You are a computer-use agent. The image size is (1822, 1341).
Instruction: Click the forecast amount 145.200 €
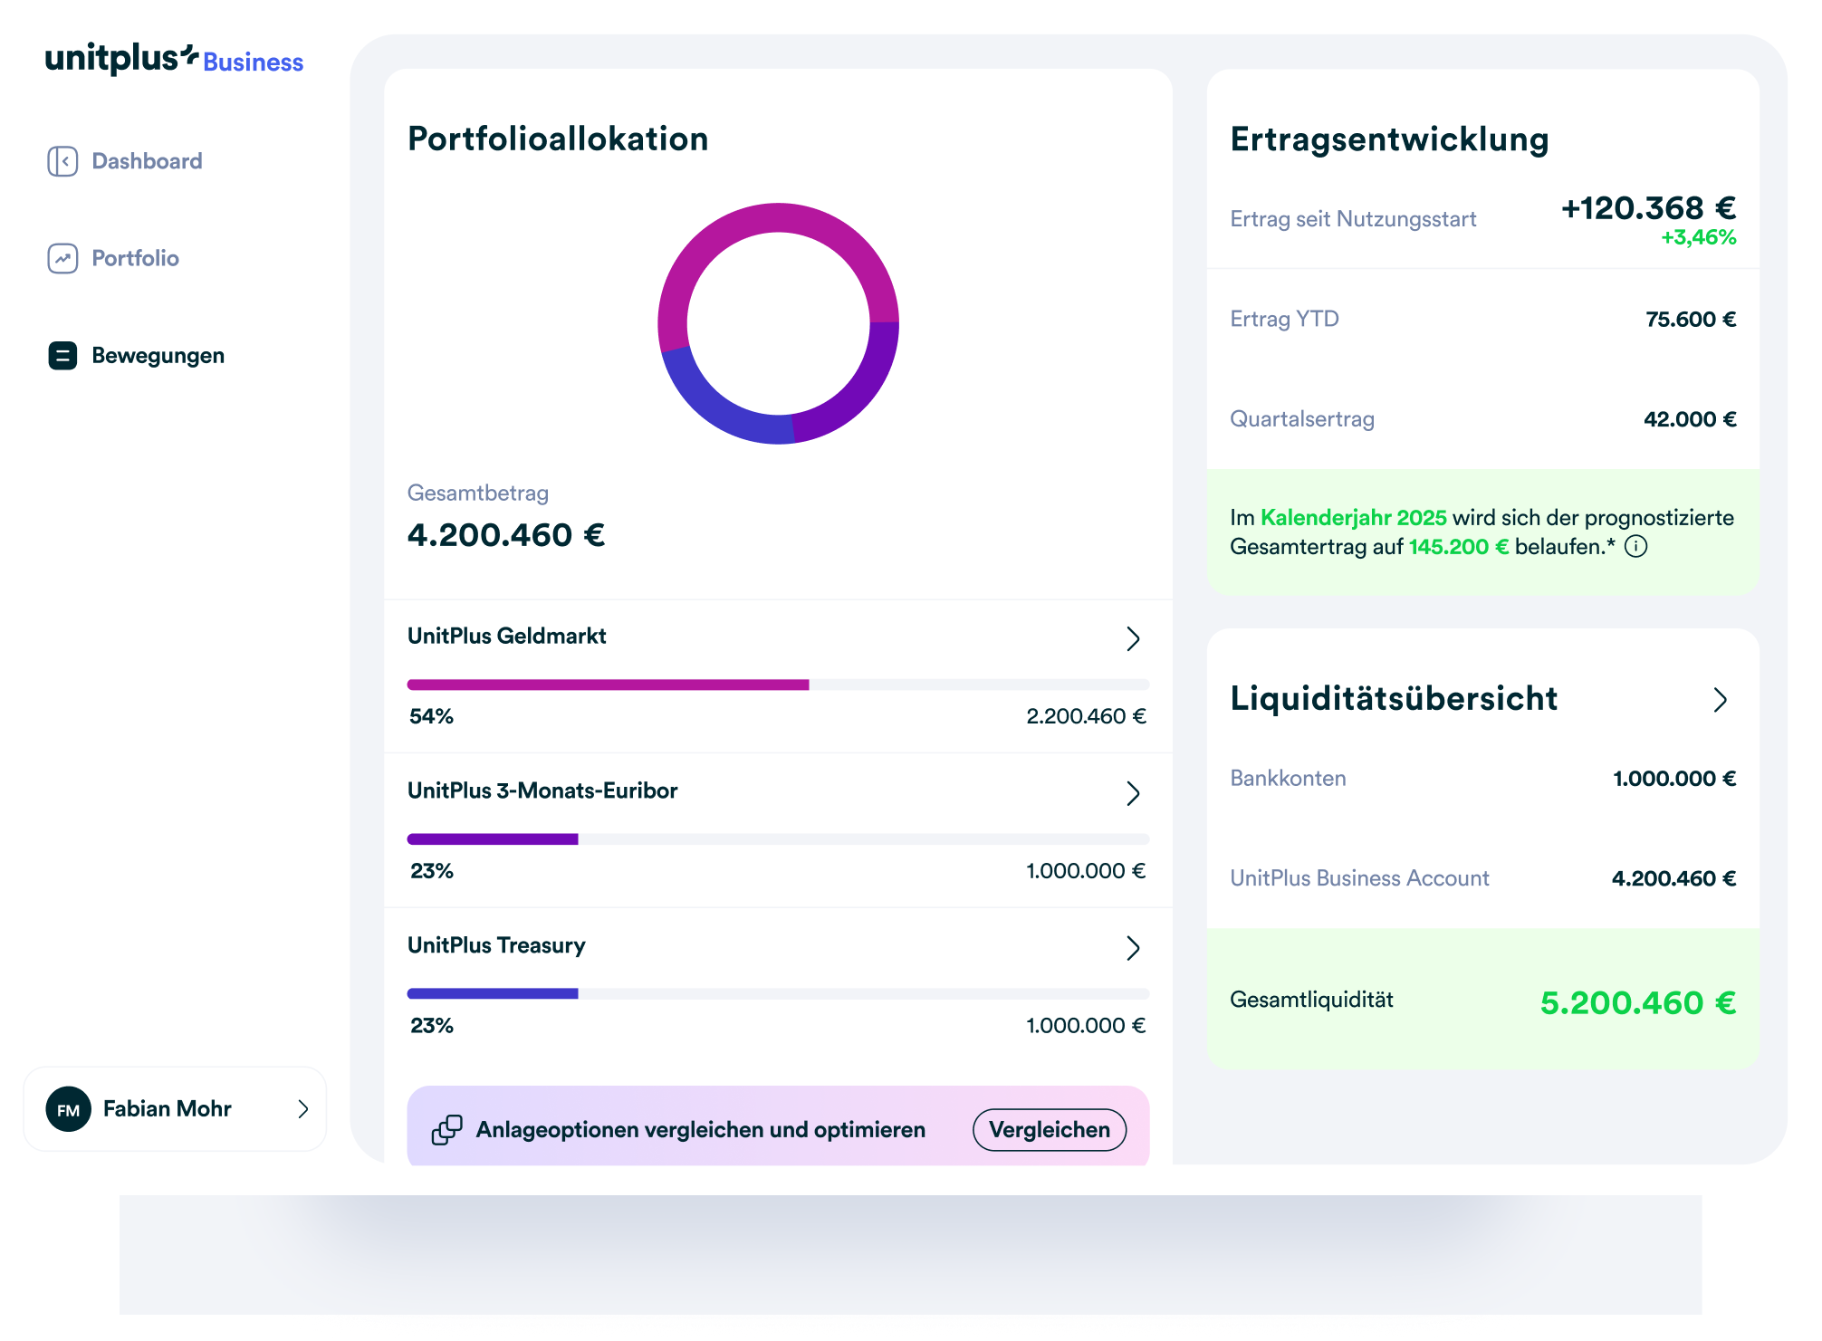(x=1459, y=547)
